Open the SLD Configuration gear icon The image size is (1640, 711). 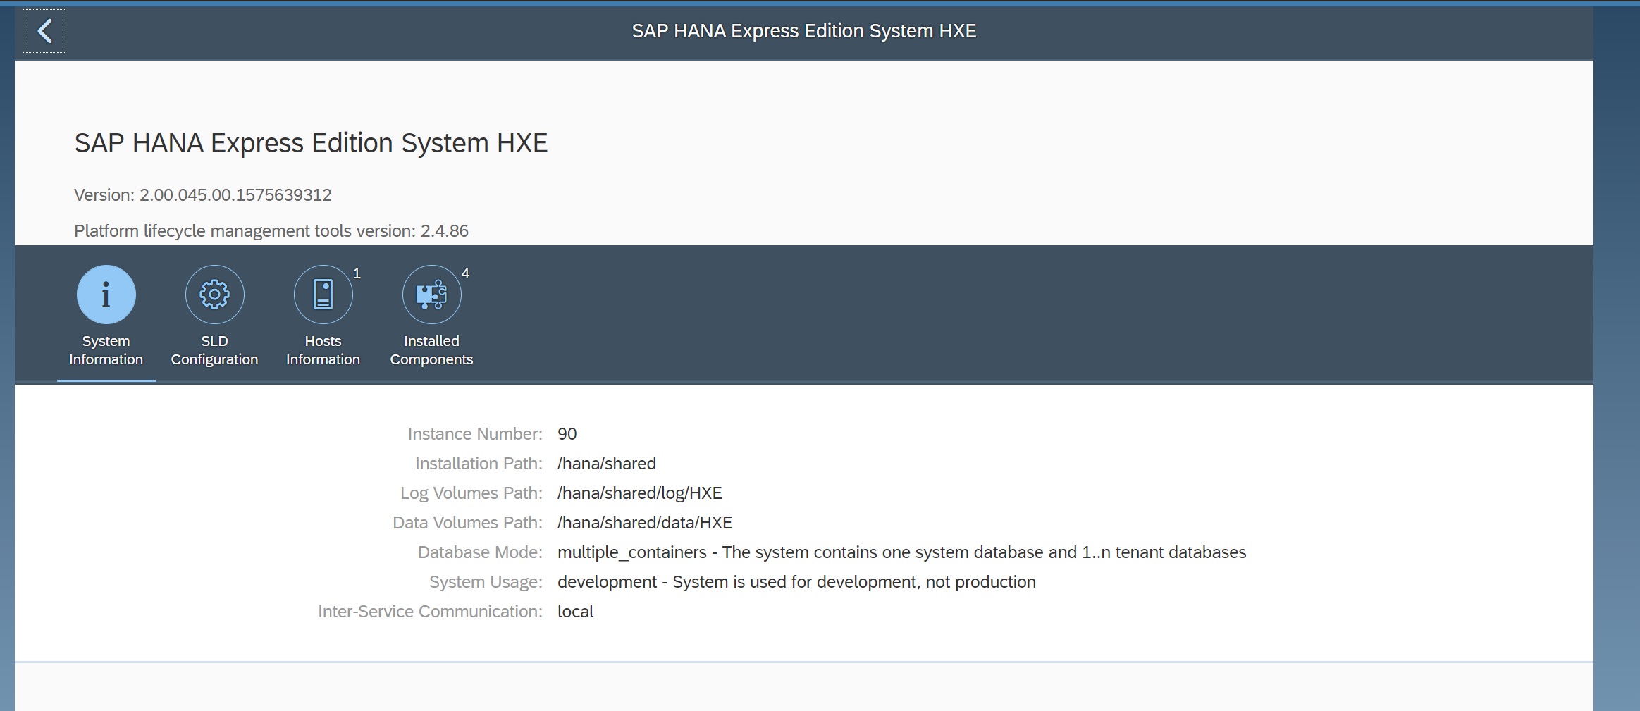click(214, 295)
